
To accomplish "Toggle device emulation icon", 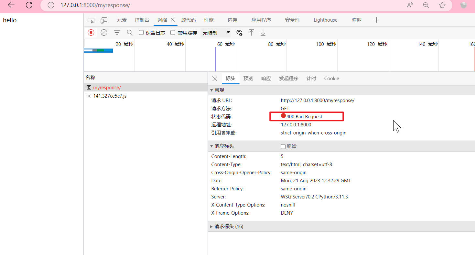I will click(x=104, y=20).
